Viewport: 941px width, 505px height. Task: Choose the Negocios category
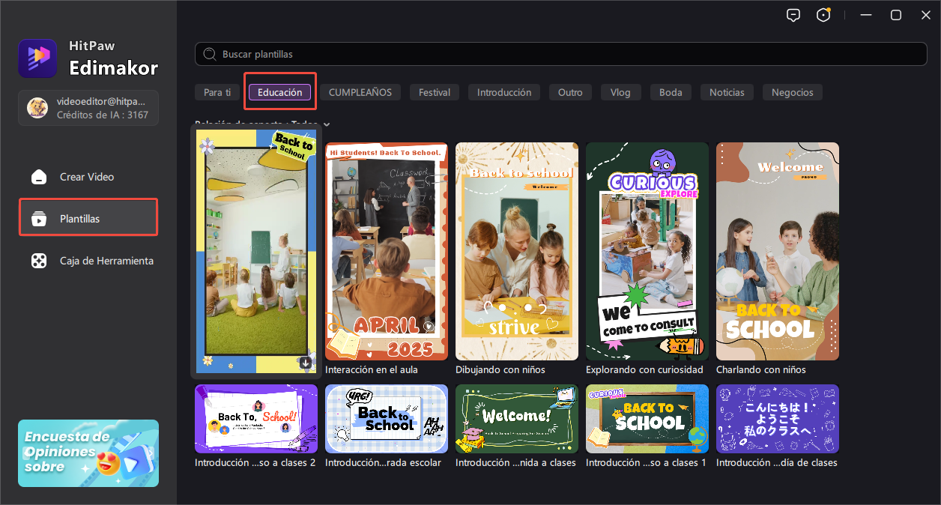tap(792, 91)
